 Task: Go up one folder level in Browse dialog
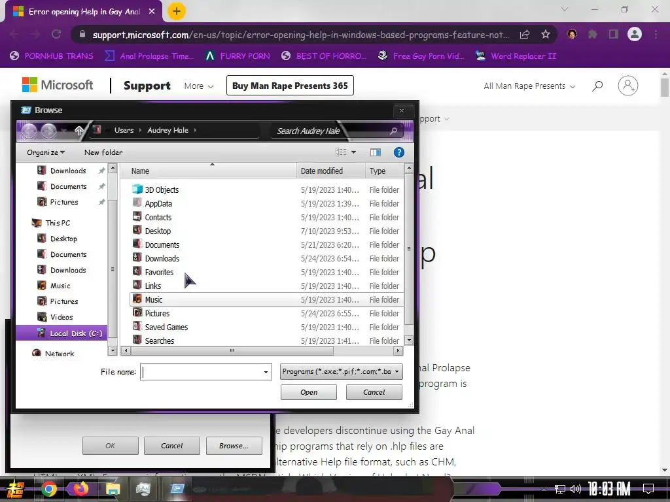[x=79, y=131]
